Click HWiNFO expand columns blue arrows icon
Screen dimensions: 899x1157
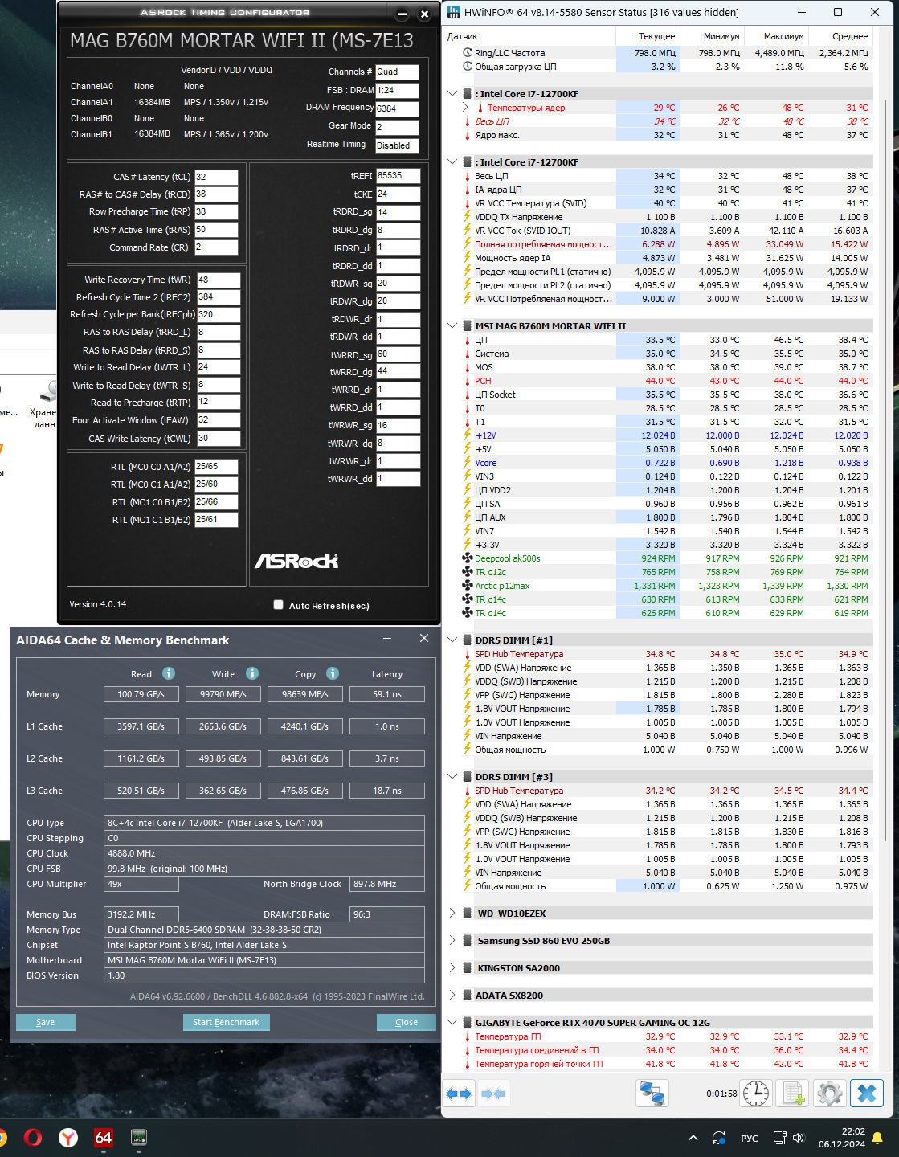pos(460,1094)
